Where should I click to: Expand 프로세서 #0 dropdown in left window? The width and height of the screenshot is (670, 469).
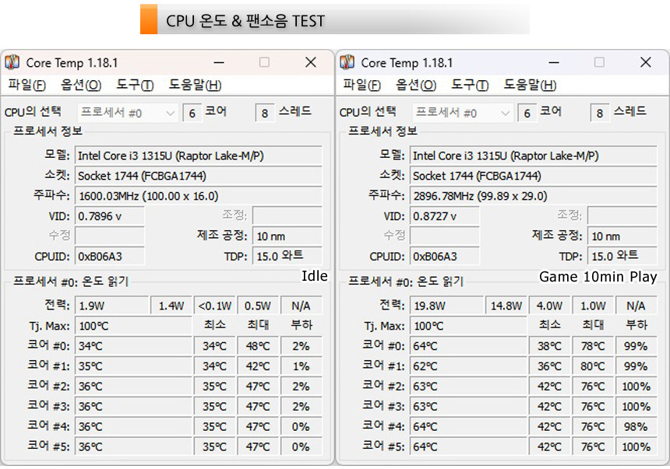point(127,113)
